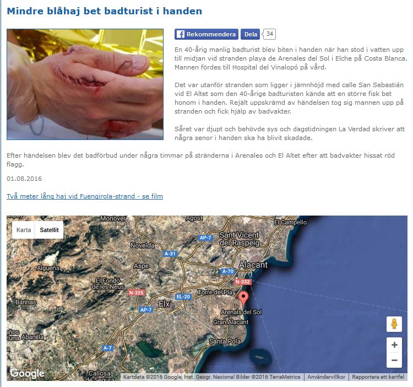Screen dimensions: 413x387
Task: Click the red location pin on map
Action: pos(243,299)
